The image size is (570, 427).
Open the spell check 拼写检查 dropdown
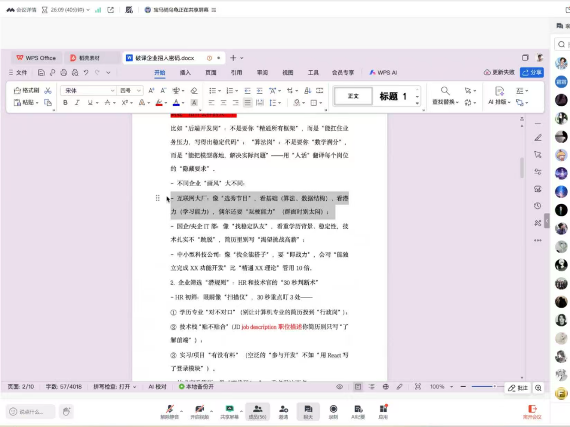point(115,387)
